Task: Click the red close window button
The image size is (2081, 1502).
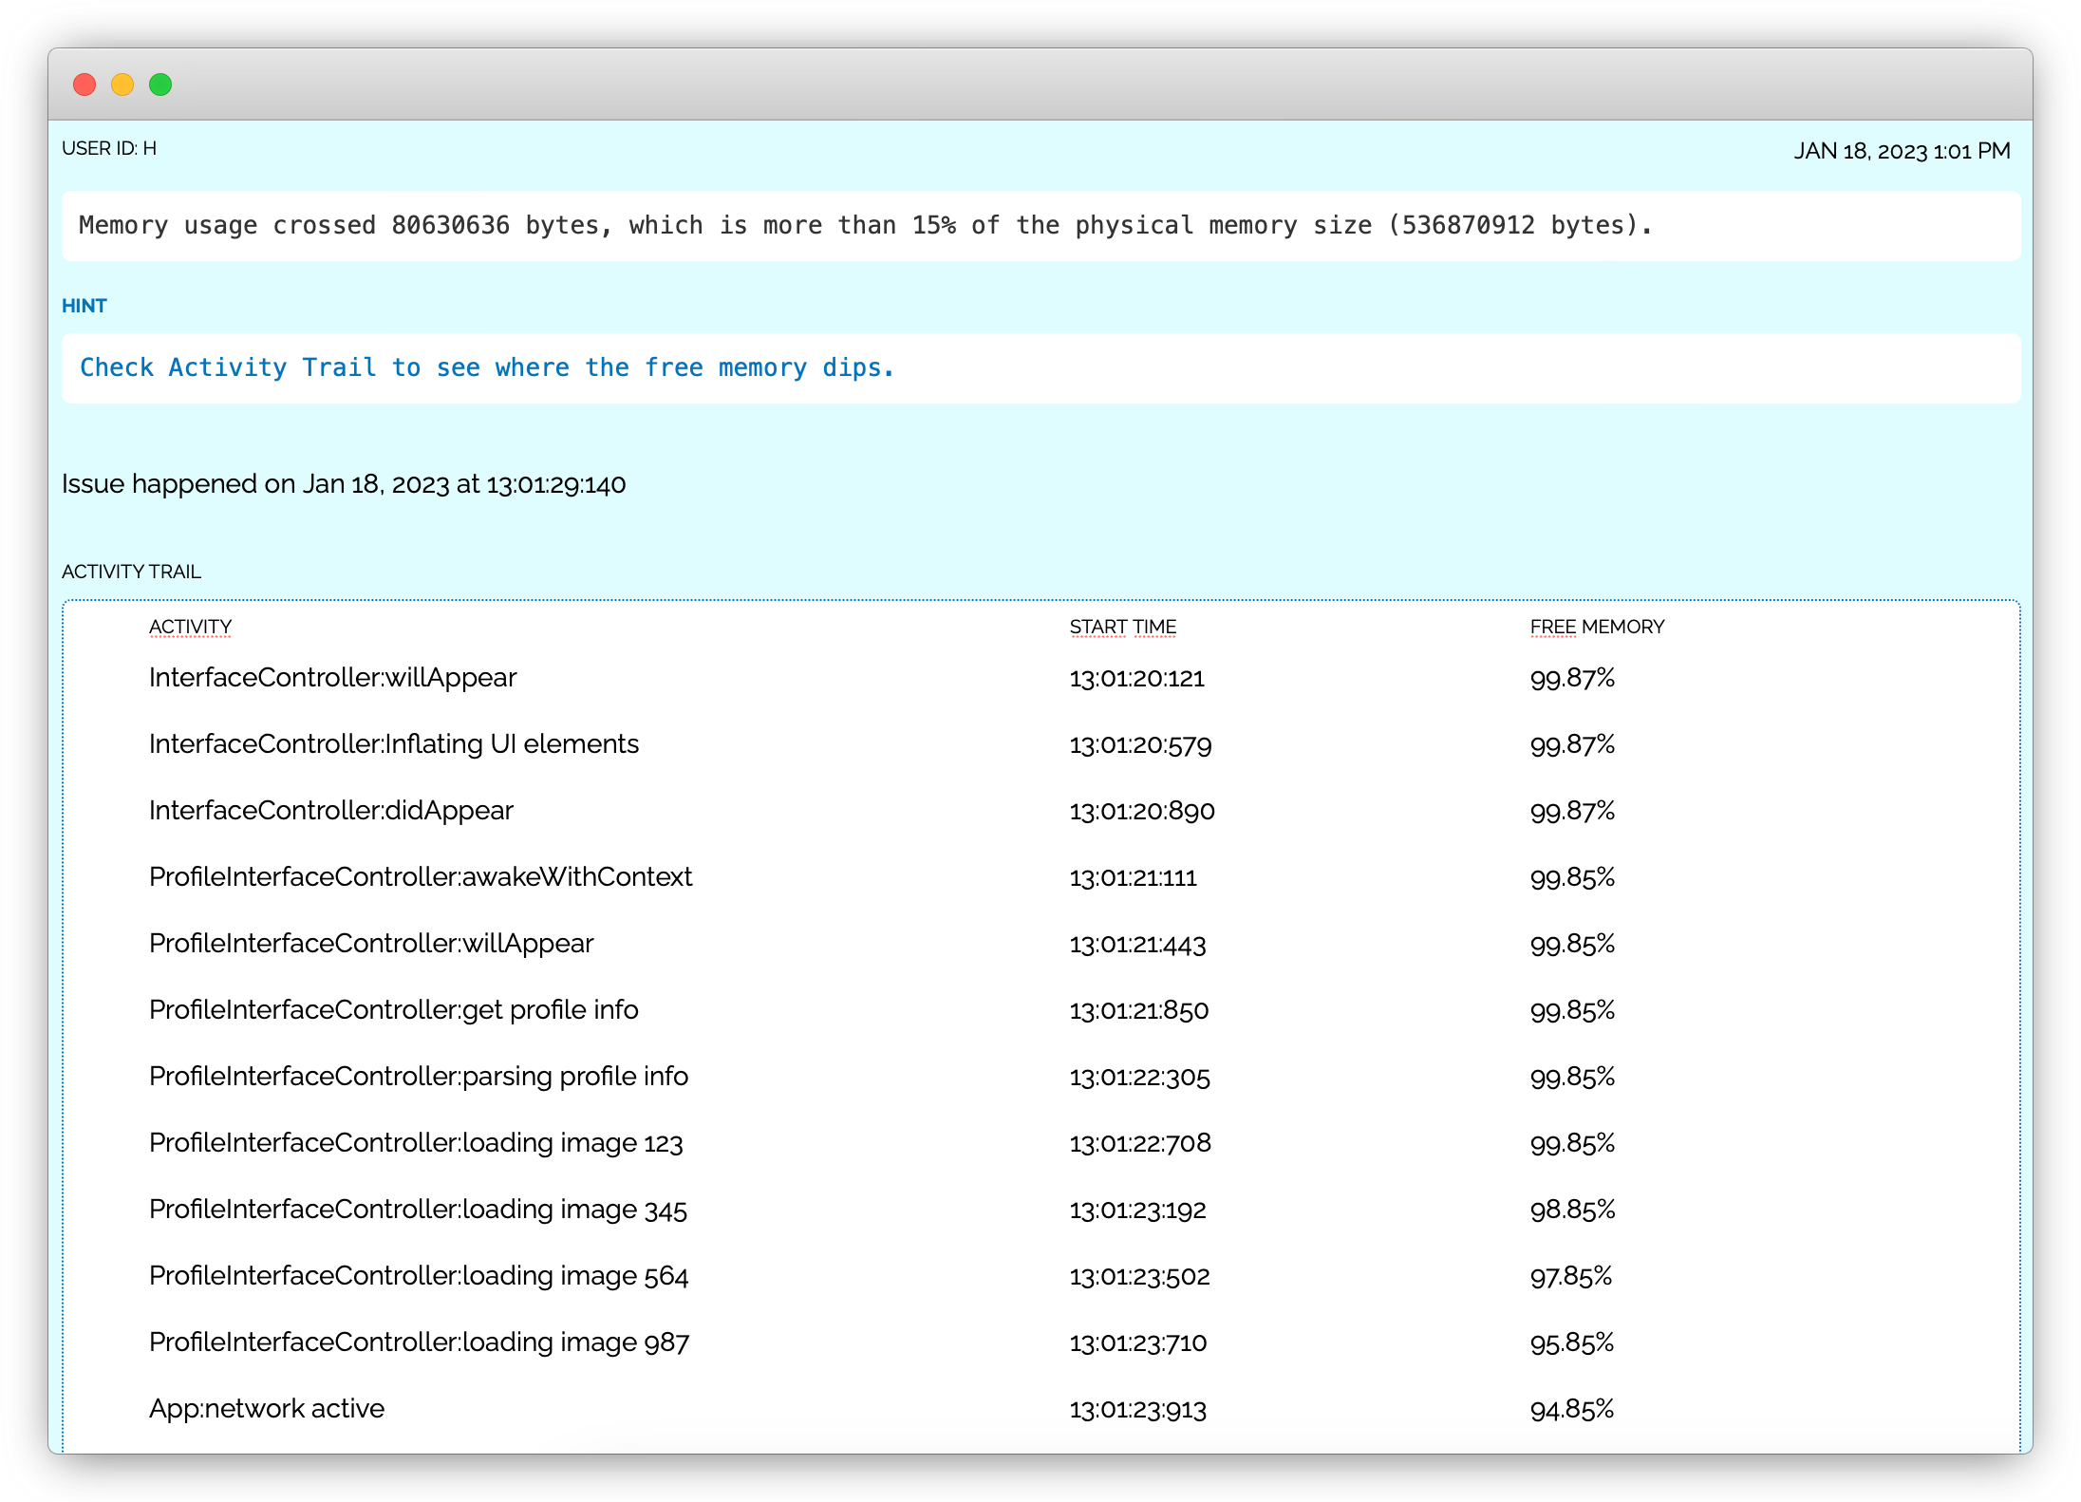Action: (84, 84)
